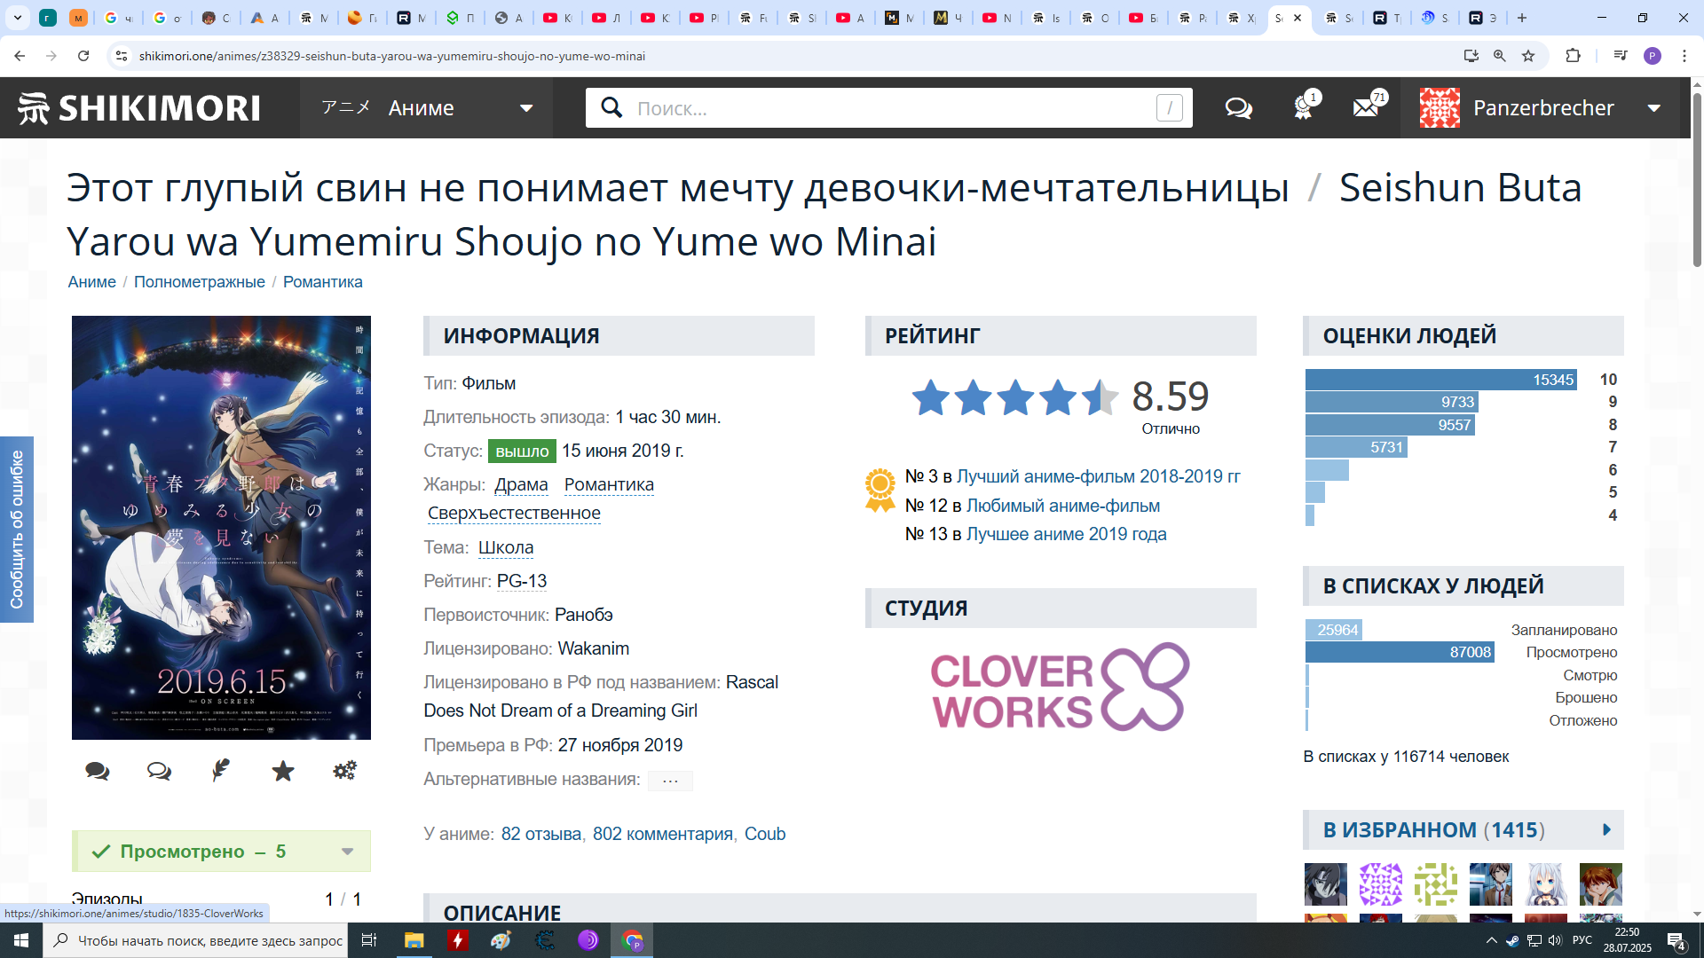Viewport: 1704px width, 958px height.
Task: Open Windows Start menu
Action: pyautogui.click(x=21, y=940)
